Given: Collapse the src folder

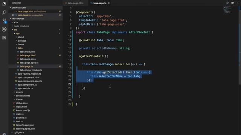Looking at the screenshot, I should point(15,30).
